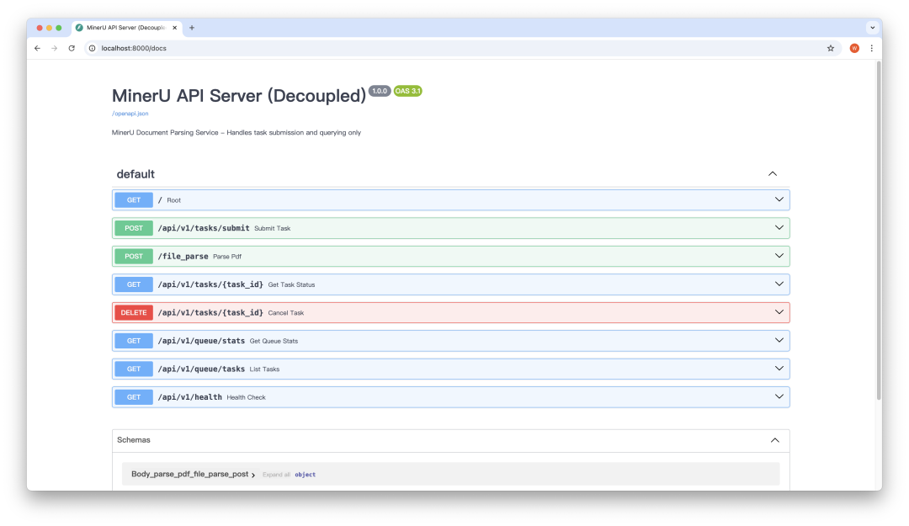Reload the page with the refresh icon
Screen dimensions: 909x526
(x=72, y=48)
